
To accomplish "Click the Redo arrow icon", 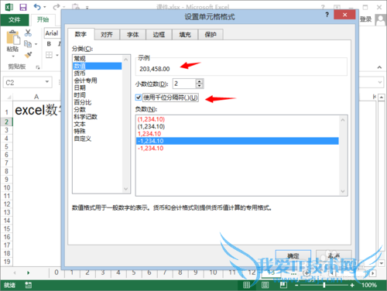I will click(57, 7).
